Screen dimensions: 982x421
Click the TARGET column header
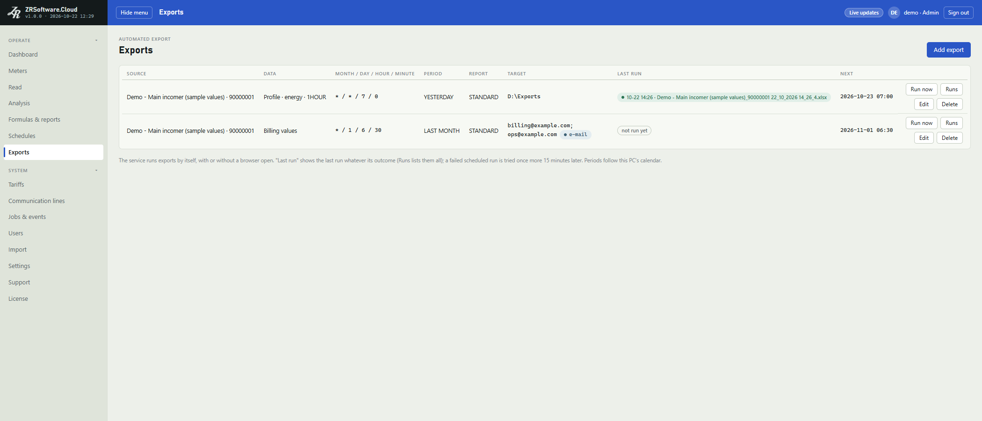[x=516, y=74]
